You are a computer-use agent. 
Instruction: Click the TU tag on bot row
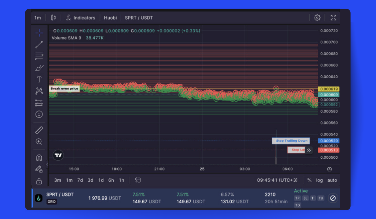click(320, 198)
